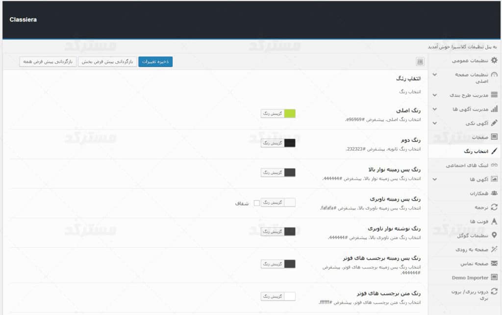Click گزینش رنگ button for رنگ دوم

pos(273,143)
